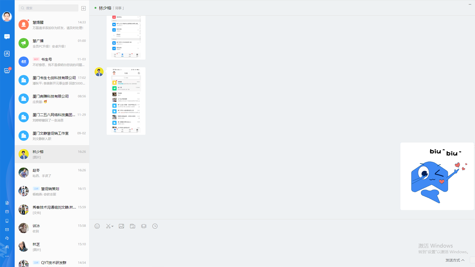The height and width of the screenshot is (267, 475).
Task: Open the emoji picker in chat toolbar
Action: 97,226
